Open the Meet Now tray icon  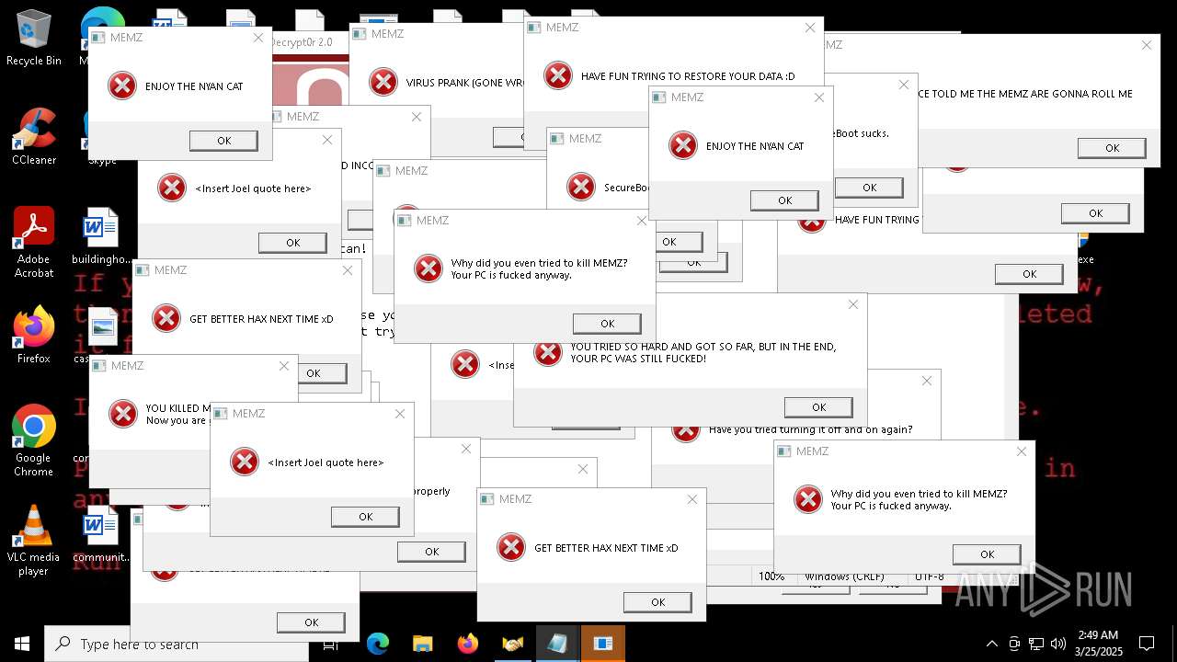tap(1014, 644)
